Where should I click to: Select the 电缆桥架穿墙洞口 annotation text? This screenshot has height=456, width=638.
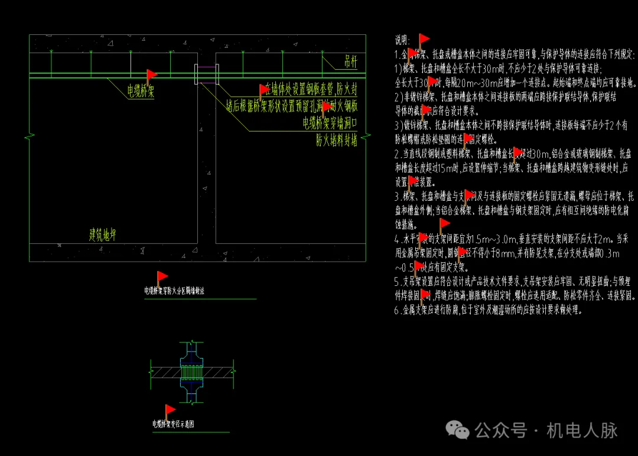(330, 123)
